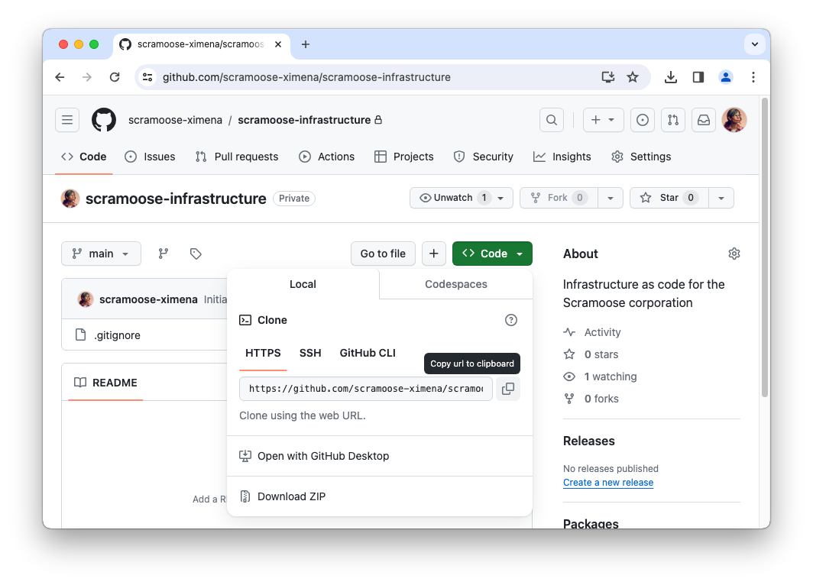Open pull requests icon in header

[672, 120]
